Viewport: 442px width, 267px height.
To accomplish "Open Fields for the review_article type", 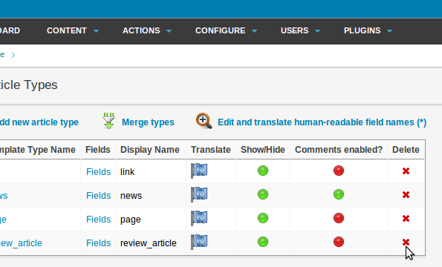I will (98, 243).
